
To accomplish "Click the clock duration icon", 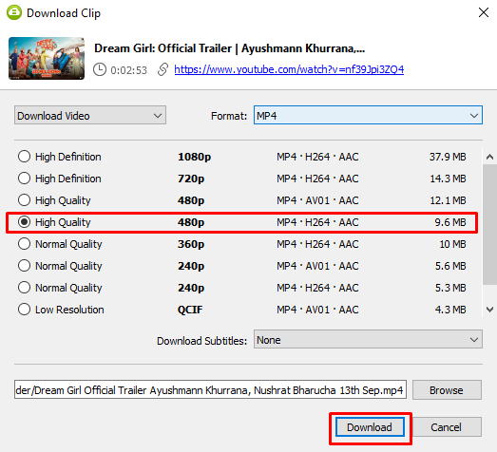I will (100, 69).
